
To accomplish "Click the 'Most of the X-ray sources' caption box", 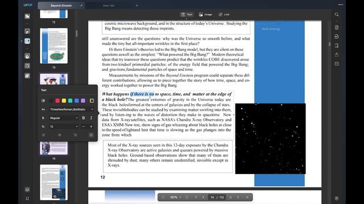I will coord(168,156).
